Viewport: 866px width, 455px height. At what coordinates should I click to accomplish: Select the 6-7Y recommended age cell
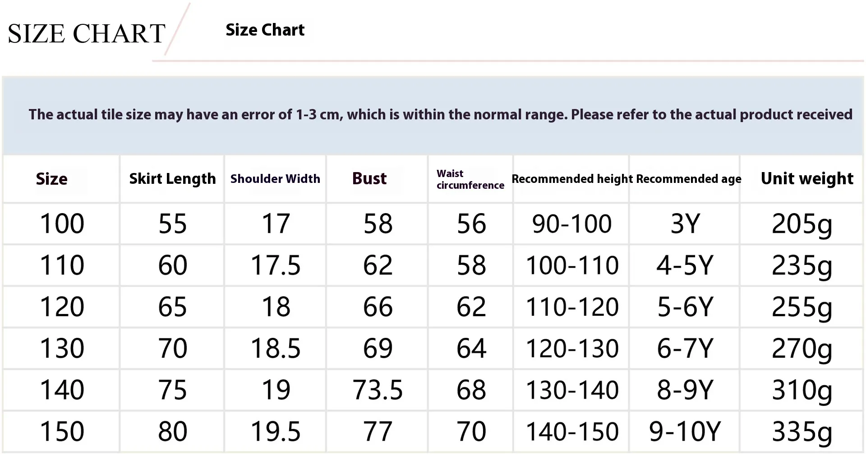[685, 348]
